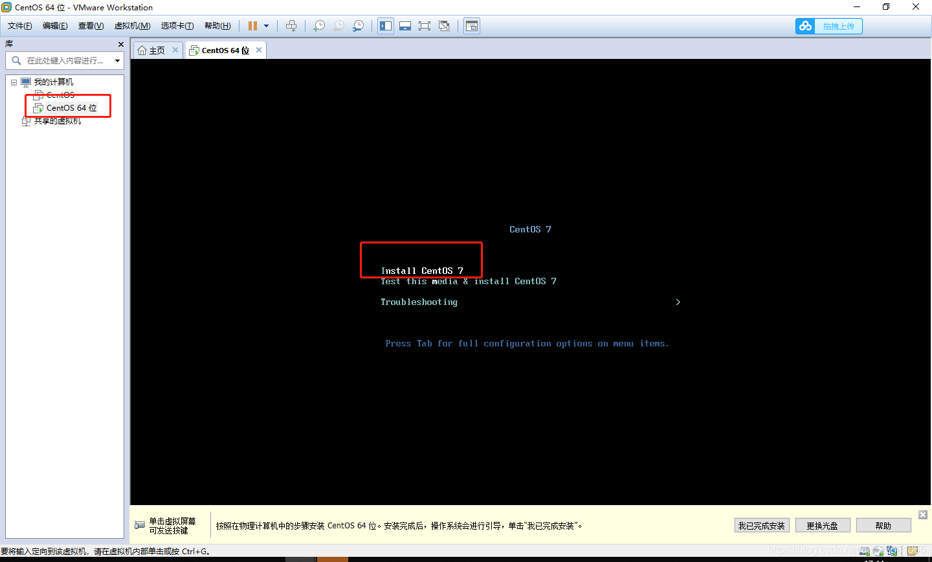The width and height of the screenshot is (932, 562).
Task: Enter full screen mode
Action: [425, 26]
